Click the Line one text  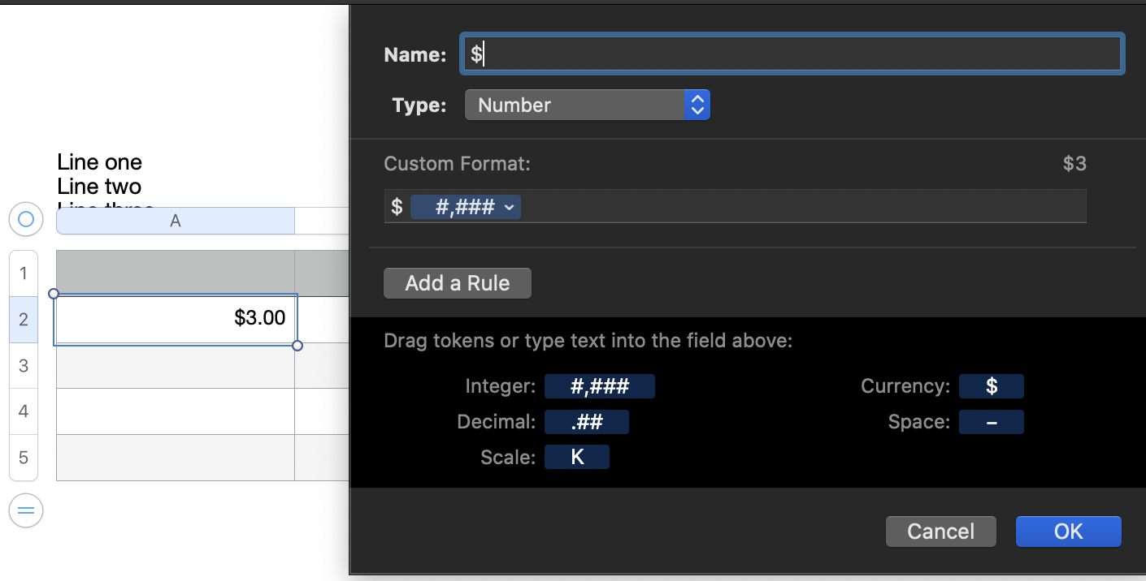point(99,162)
